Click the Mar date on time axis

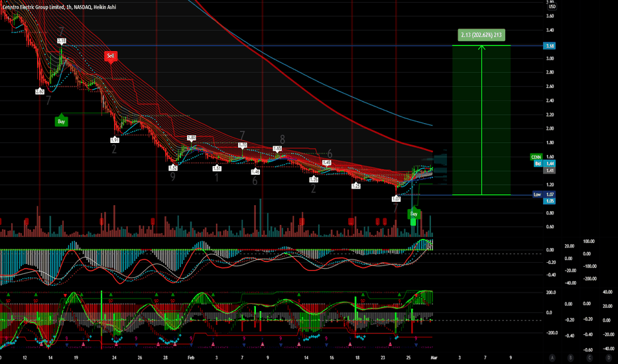click(434, 357)
